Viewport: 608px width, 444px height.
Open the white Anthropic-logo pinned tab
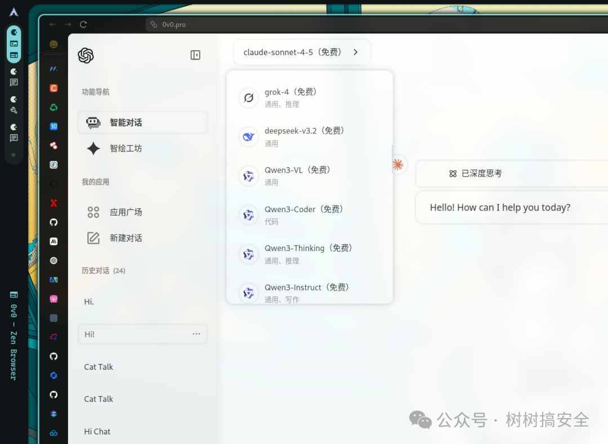pos(53,241)
